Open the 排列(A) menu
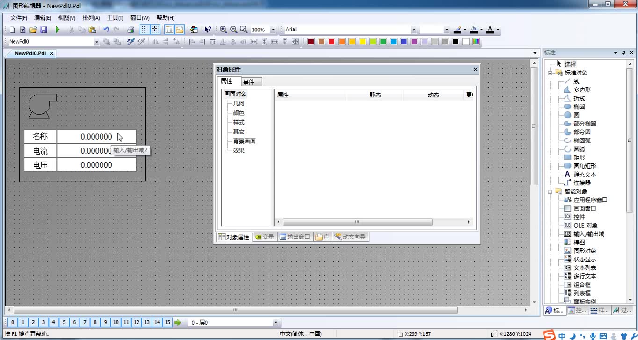Image resolution: width=638 pixels, height=340 pixels. [91, 18]
